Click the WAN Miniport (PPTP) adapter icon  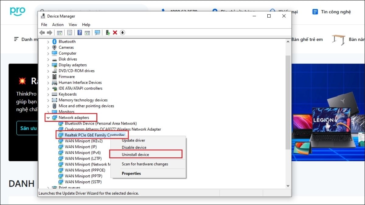pyautogui.click(x=61, y=176)
